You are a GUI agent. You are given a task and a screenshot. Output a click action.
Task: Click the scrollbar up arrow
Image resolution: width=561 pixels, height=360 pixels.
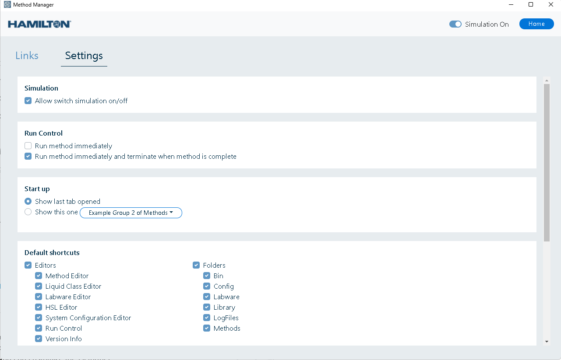pyautogui.click(x=547, y=80)
